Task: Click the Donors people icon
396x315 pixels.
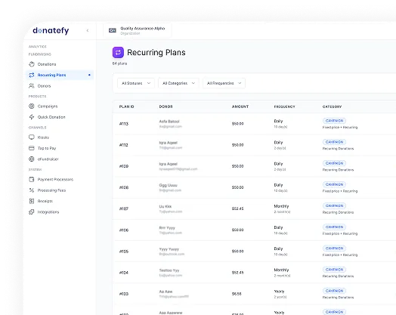Action: (32, 86)
